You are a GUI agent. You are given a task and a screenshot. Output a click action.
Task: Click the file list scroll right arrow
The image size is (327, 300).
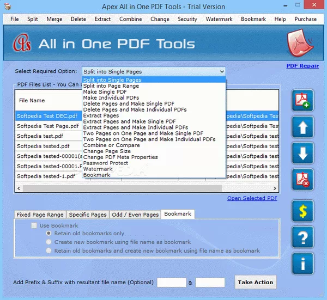(x=275, y=188)
